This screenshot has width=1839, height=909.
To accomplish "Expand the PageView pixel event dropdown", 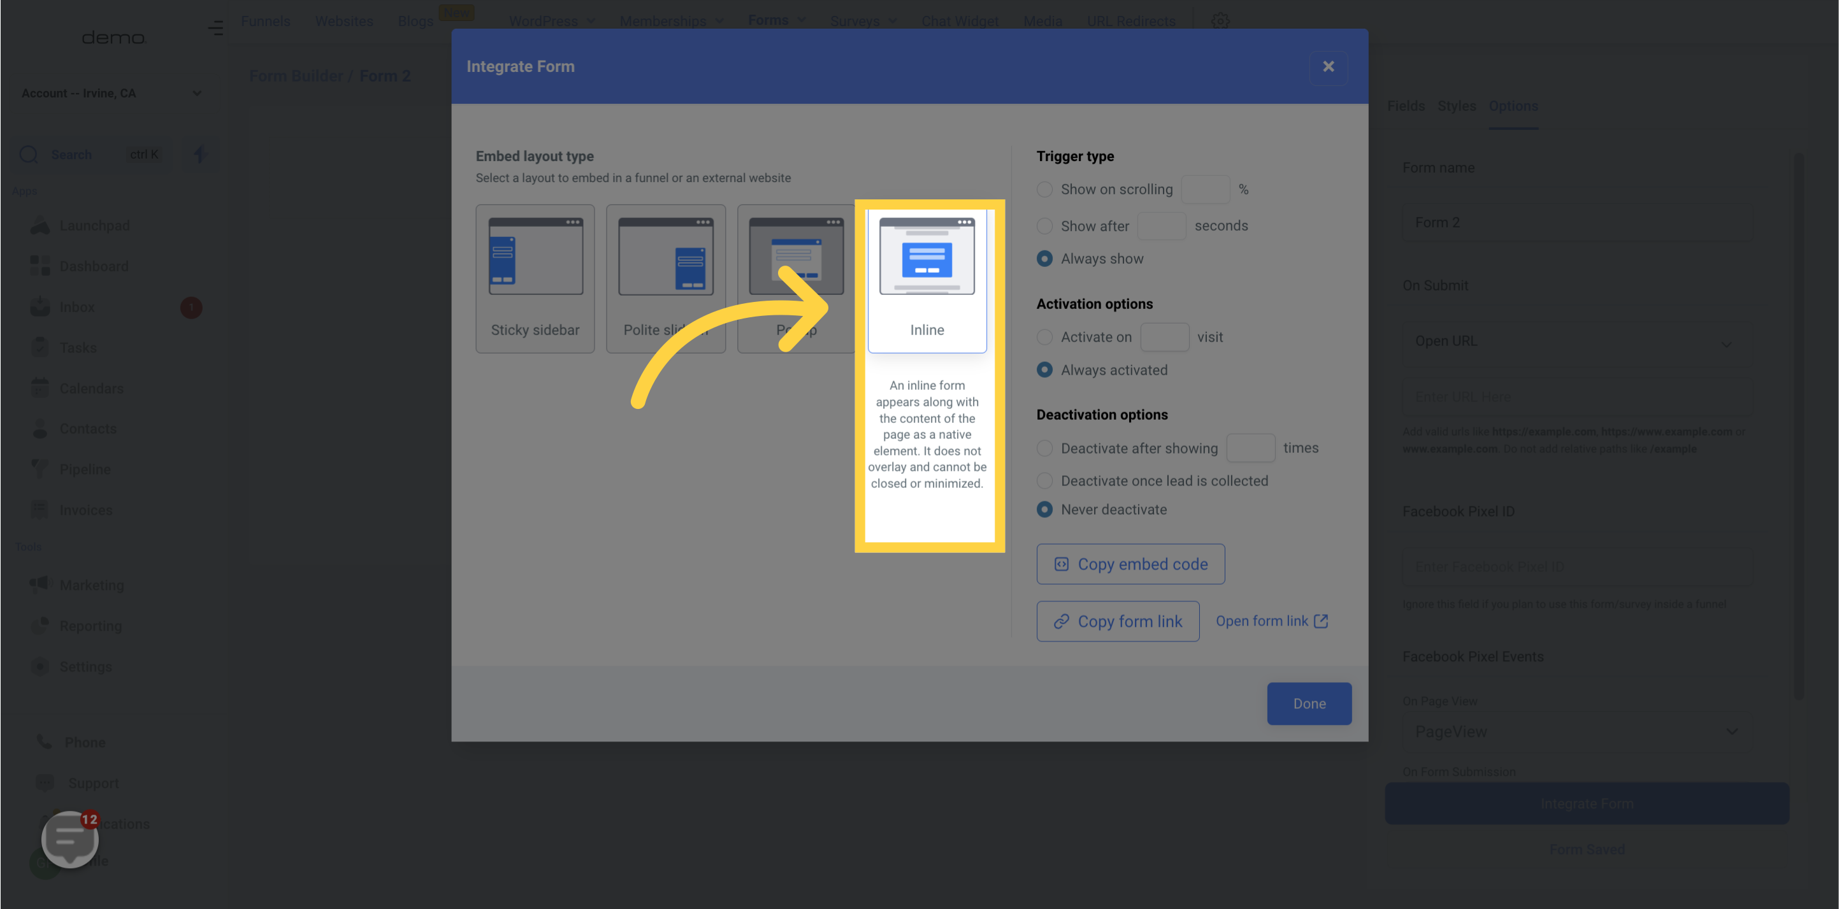I will (1577, 732).
